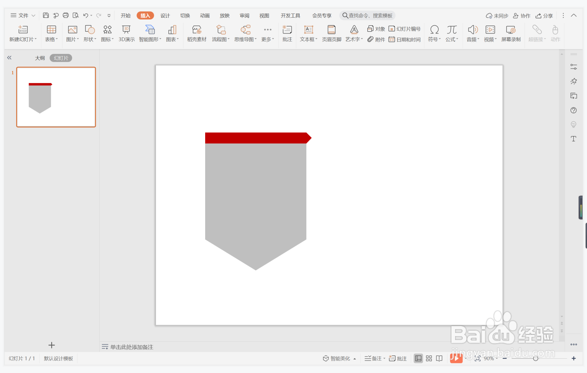Click the 分享 share button
This screenshot has width=587, height=373.
pos(544,16)
